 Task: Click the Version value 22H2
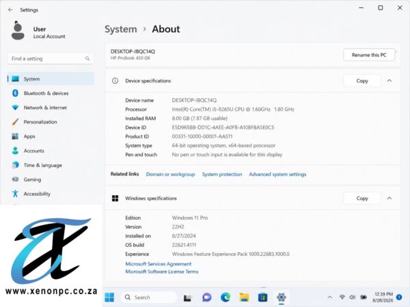pyautogui.click(x=178, y=226)
